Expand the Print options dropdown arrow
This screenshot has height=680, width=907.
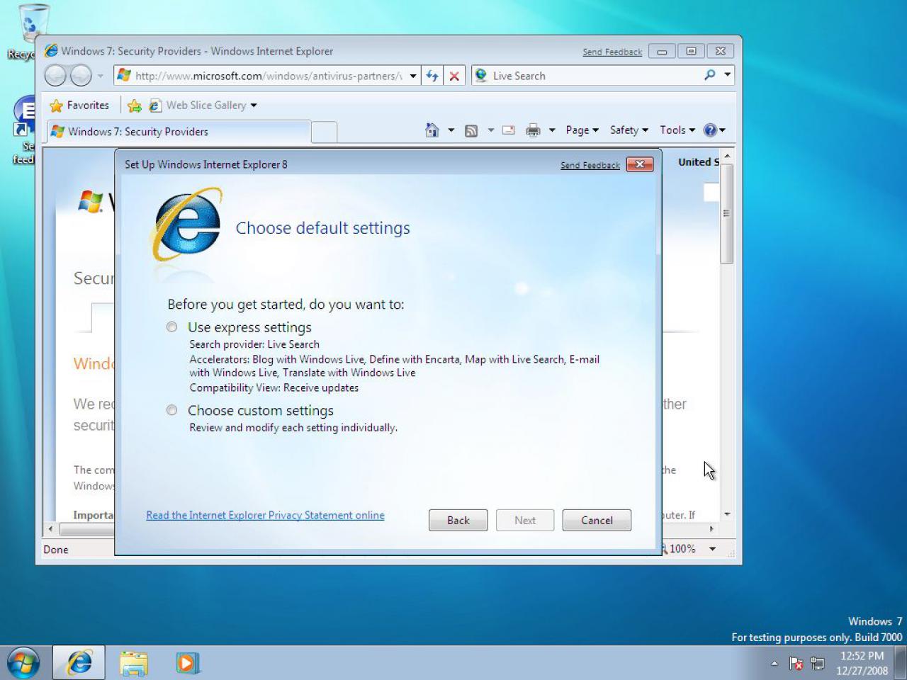click(551, 130)
